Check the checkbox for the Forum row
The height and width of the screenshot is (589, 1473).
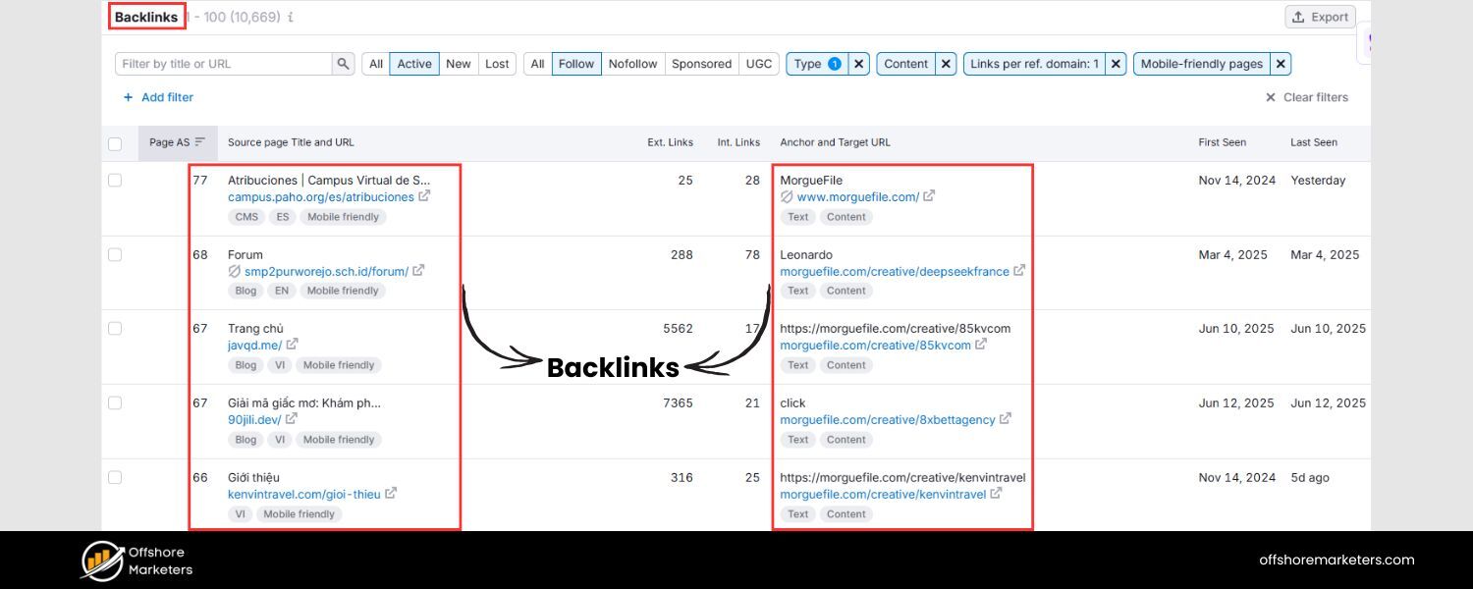point(115,254)
